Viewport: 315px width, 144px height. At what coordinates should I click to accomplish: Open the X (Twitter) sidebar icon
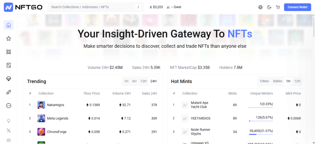(9, 130)
